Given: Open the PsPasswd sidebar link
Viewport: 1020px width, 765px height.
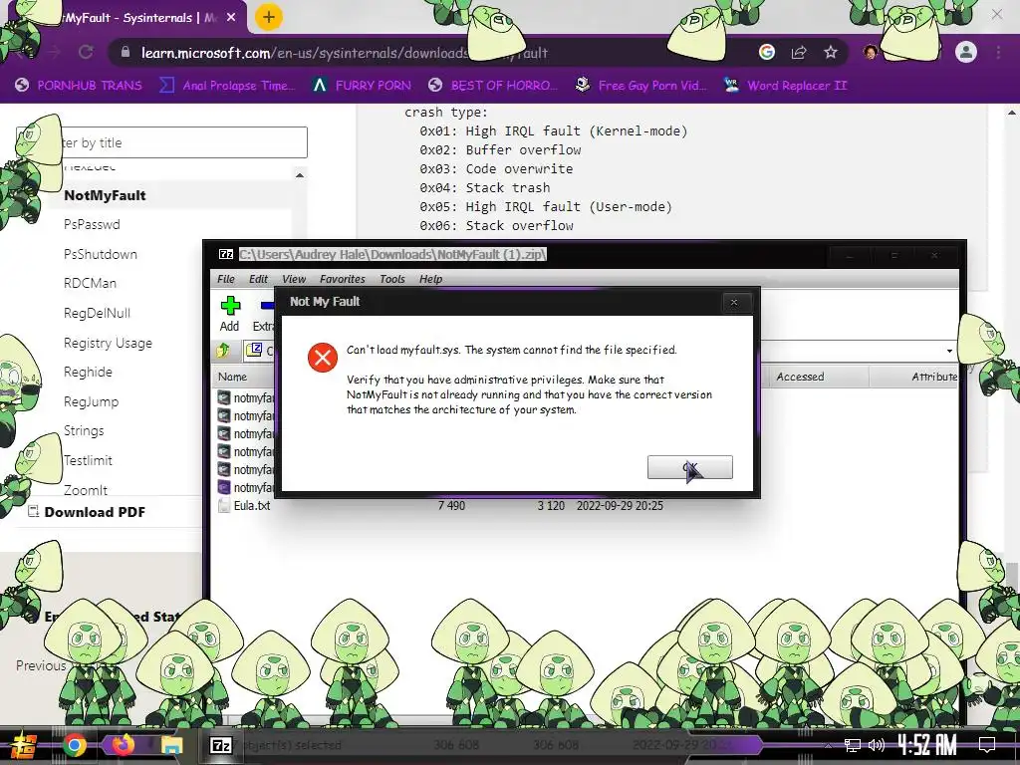Looking at the screenshot, I should (92, 224).
